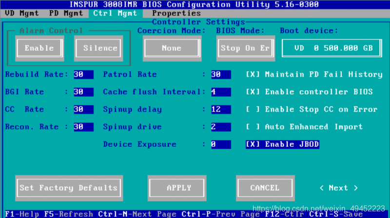Click the BIOS Configuration Utility title bar text
Screen dimensions: 390x218
pyautogui.click(x=194, y=4)
